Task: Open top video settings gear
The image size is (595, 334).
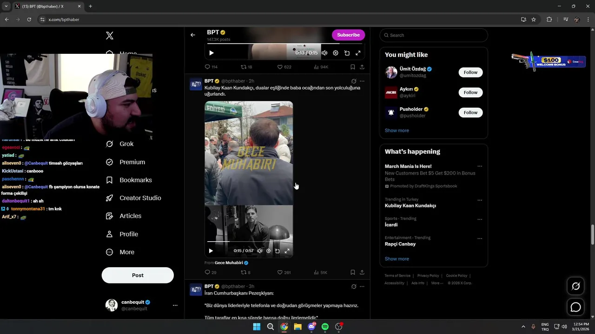Action: 336,53
